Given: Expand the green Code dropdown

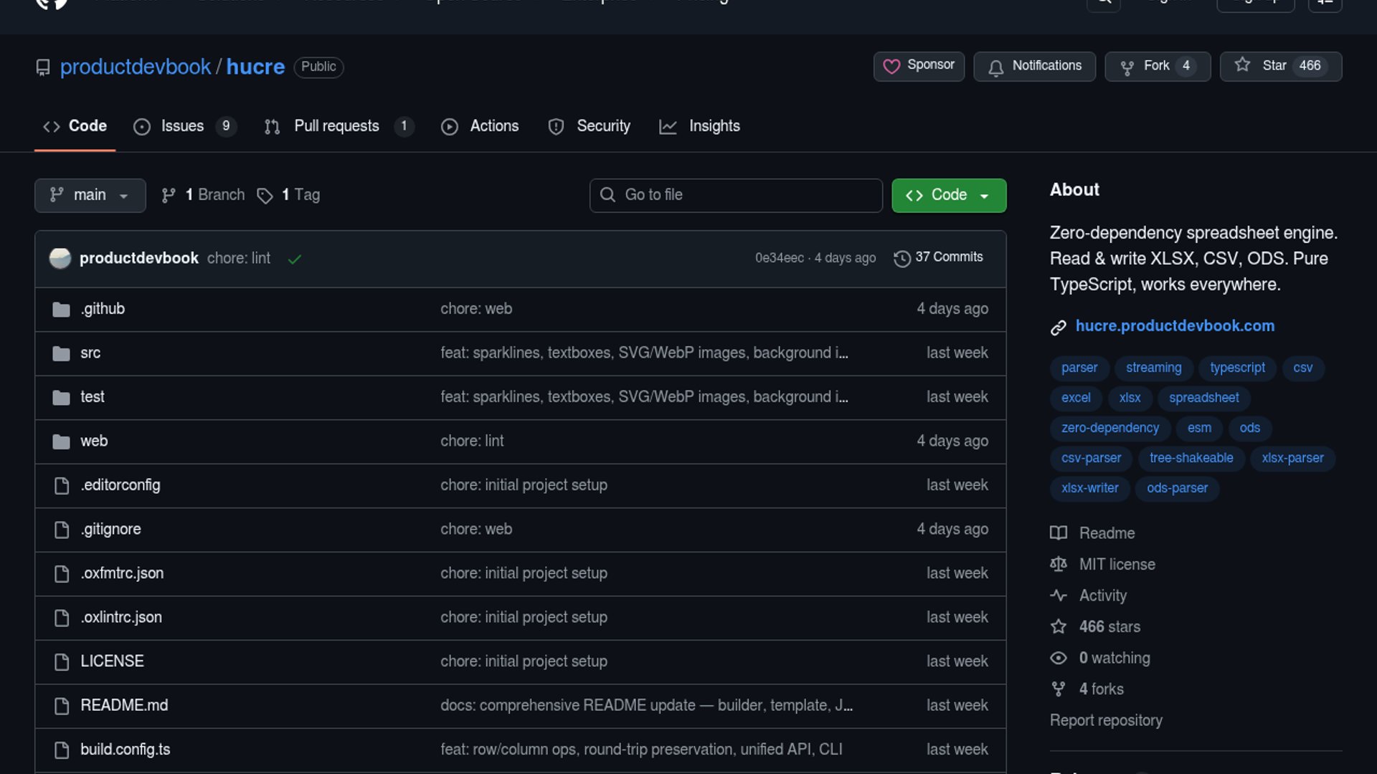Looking at the screenshot, I should (x=948, y=195).
